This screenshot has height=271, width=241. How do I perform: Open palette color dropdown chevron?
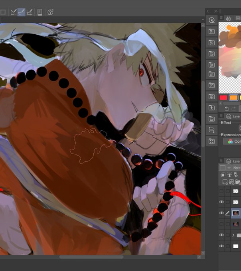[x=229, y=168]
